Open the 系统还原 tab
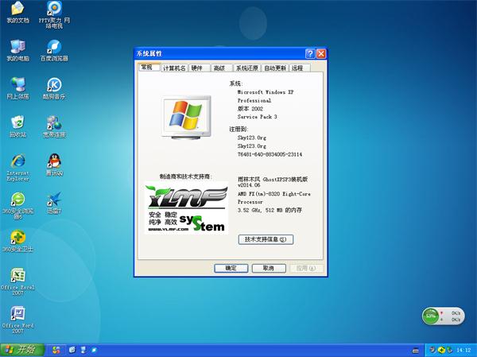 [x=246, y=68]
